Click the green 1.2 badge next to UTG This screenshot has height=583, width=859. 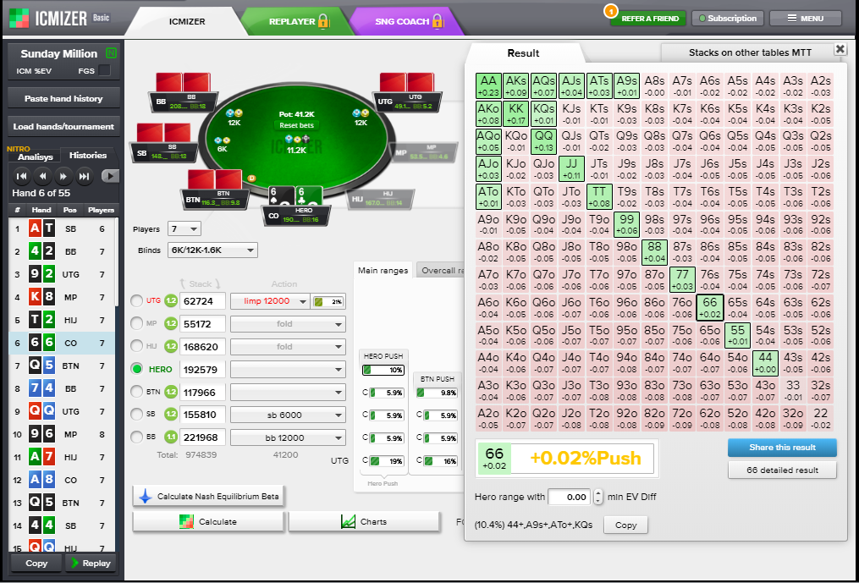click(x=171, y=301)
